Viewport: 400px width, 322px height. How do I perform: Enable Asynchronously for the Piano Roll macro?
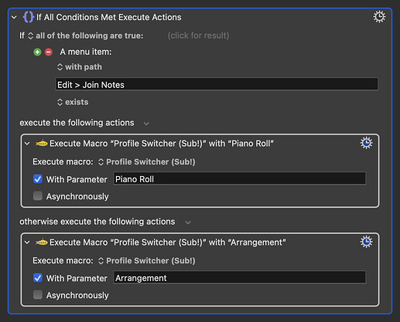(x=38, y=196)
